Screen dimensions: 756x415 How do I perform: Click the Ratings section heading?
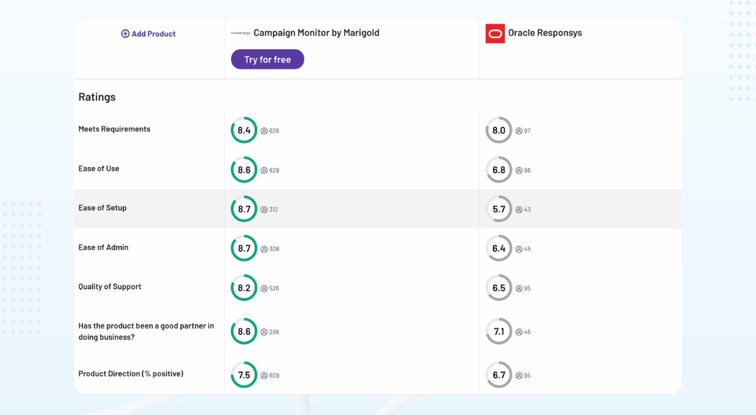(97, 97)
